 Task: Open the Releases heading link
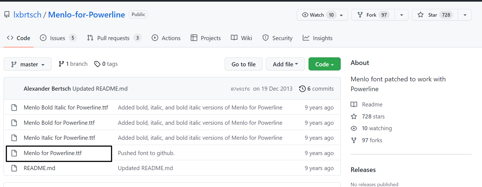point(363,170)
